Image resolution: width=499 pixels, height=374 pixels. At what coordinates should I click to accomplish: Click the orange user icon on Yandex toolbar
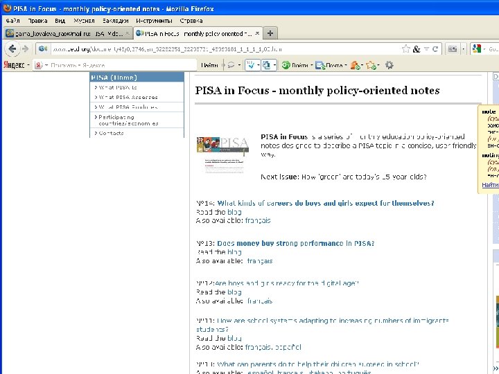tap(355, 65)
